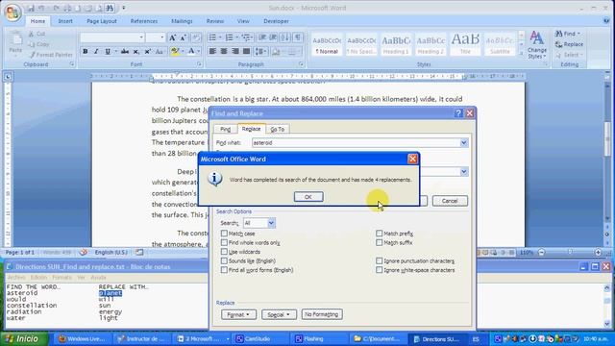Enable Ignore white-space characters checkbox
Viewport: 615px width, 346px height.
tap(379, 270)
